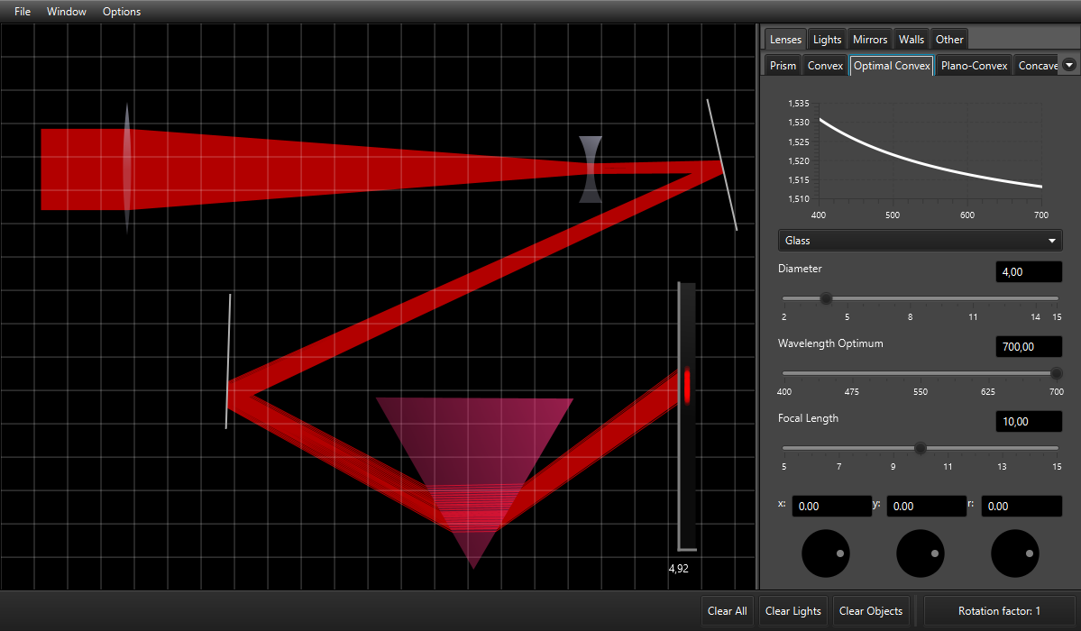
Task: Open the Window menu
Action: (x=66, y=12)
